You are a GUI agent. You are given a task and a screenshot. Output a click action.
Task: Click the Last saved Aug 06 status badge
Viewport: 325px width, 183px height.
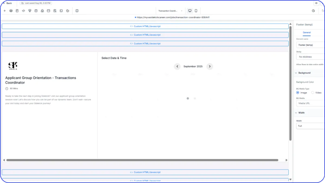36,3
